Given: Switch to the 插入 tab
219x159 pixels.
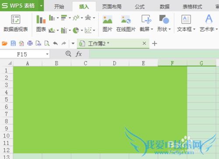Looking at the screenshot, I should pyautogui.click(x=84, y=7).
